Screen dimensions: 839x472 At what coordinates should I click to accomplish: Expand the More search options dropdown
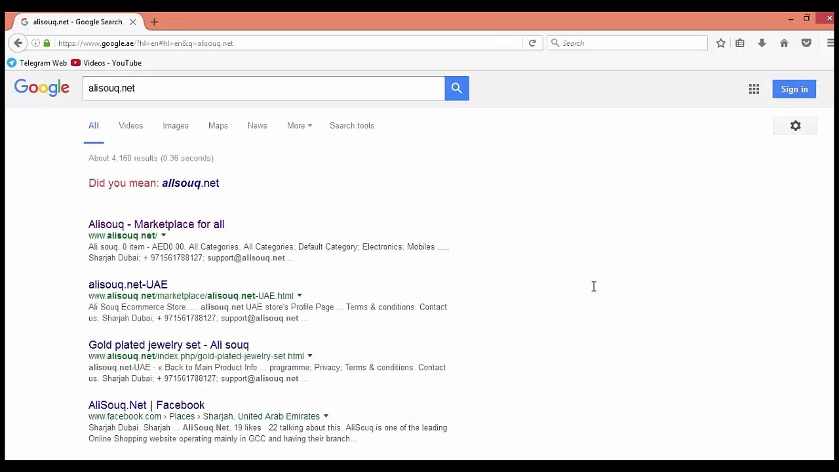click(x=299, y=126)
